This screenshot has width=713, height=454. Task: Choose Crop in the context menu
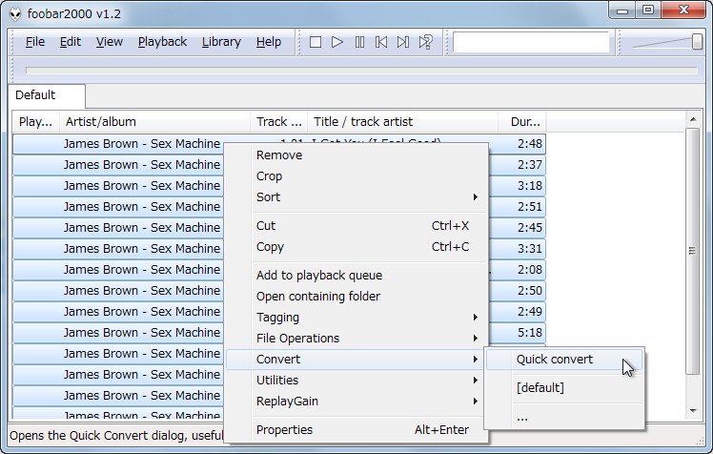[x=356, y=176]
